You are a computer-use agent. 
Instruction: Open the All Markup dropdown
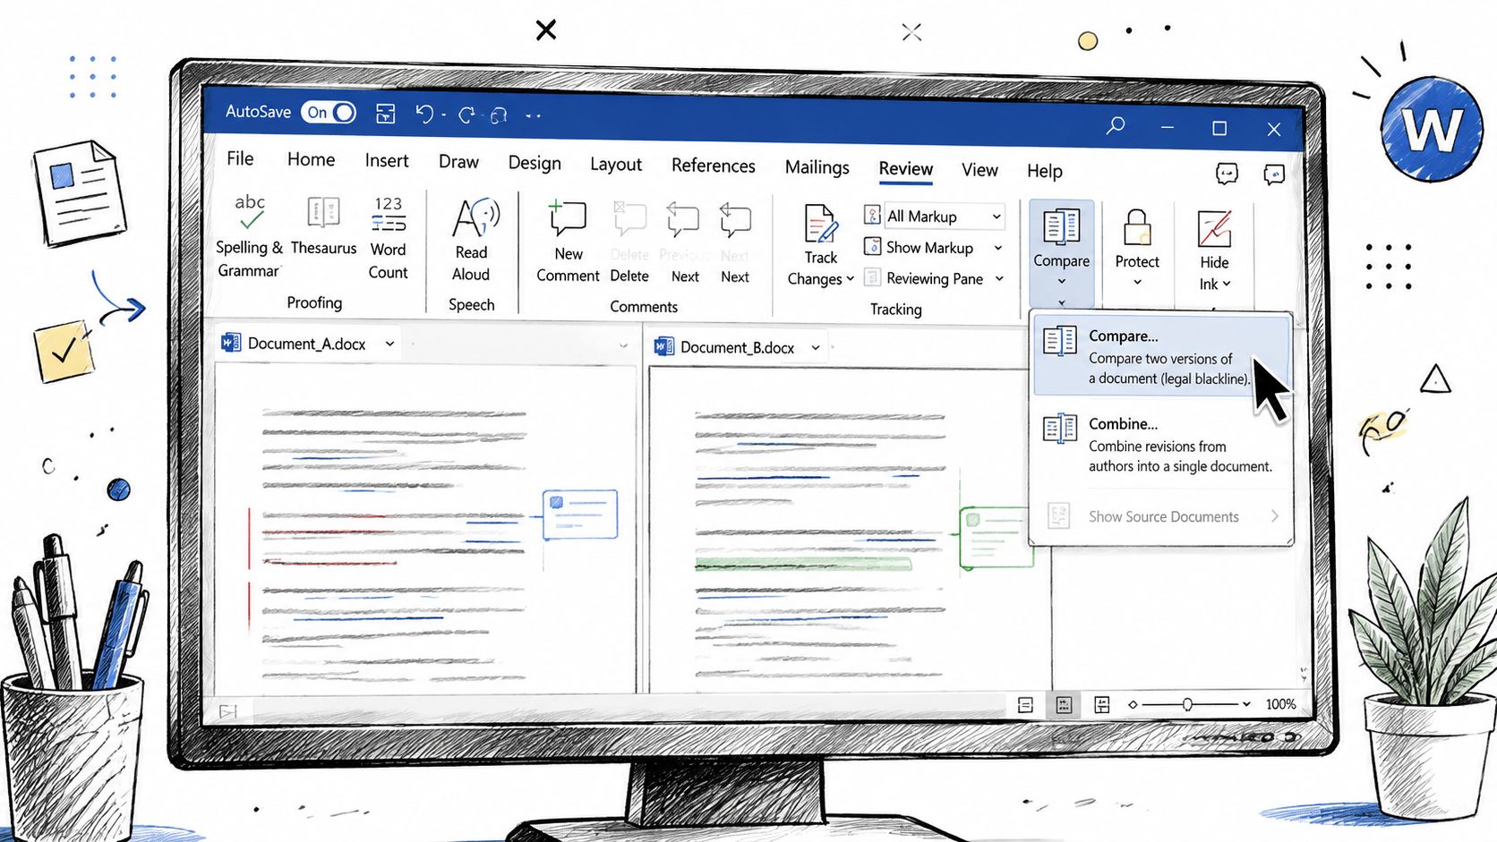coord(943,217)
